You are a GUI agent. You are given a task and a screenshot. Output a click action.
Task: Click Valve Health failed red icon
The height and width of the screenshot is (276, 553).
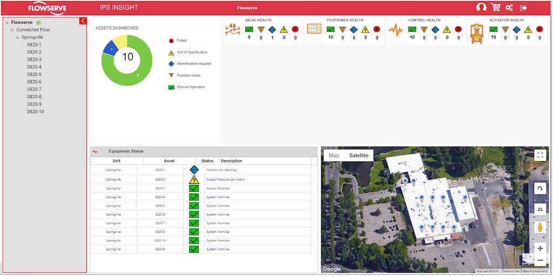(x=295, y=29)
